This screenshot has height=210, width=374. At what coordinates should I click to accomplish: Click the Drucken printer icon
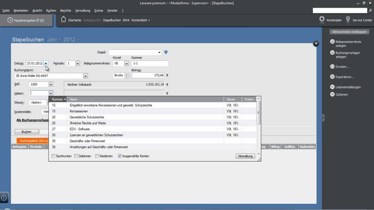click(x=332, y=66)
